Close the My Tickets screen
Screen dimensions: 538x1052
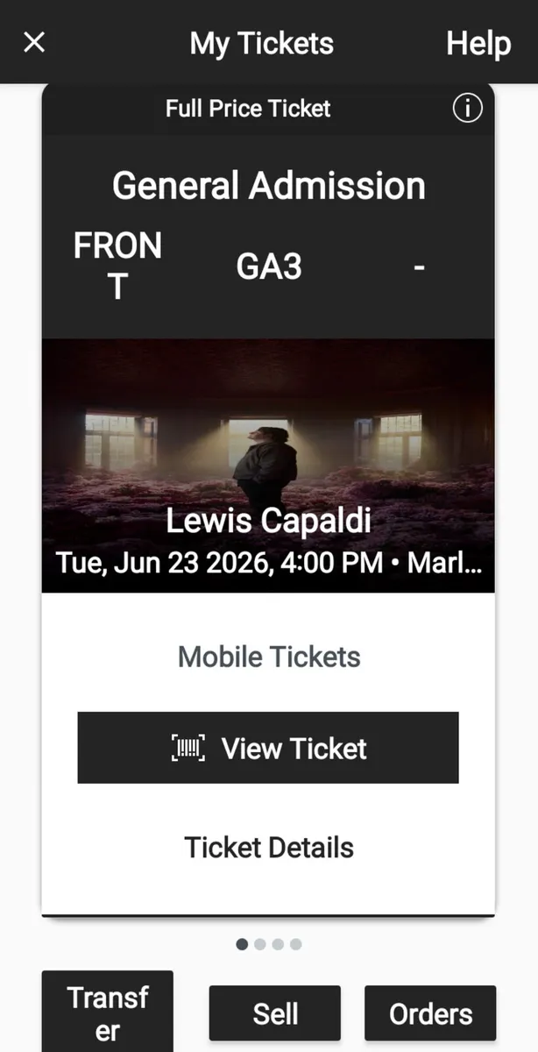34,42
